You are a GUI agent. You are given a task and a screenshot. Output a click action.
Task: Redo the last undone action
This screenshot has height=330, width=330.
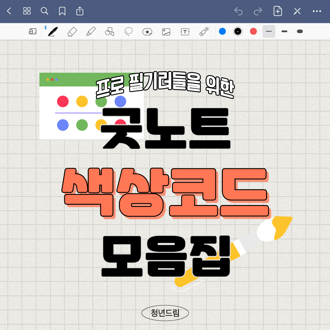click(x=258, y=12)
